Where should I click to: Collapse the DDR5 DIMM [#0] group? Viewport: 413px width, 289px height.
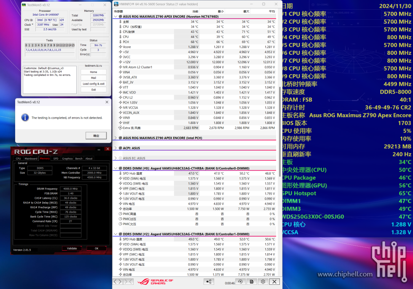click(x=115, y=168)
